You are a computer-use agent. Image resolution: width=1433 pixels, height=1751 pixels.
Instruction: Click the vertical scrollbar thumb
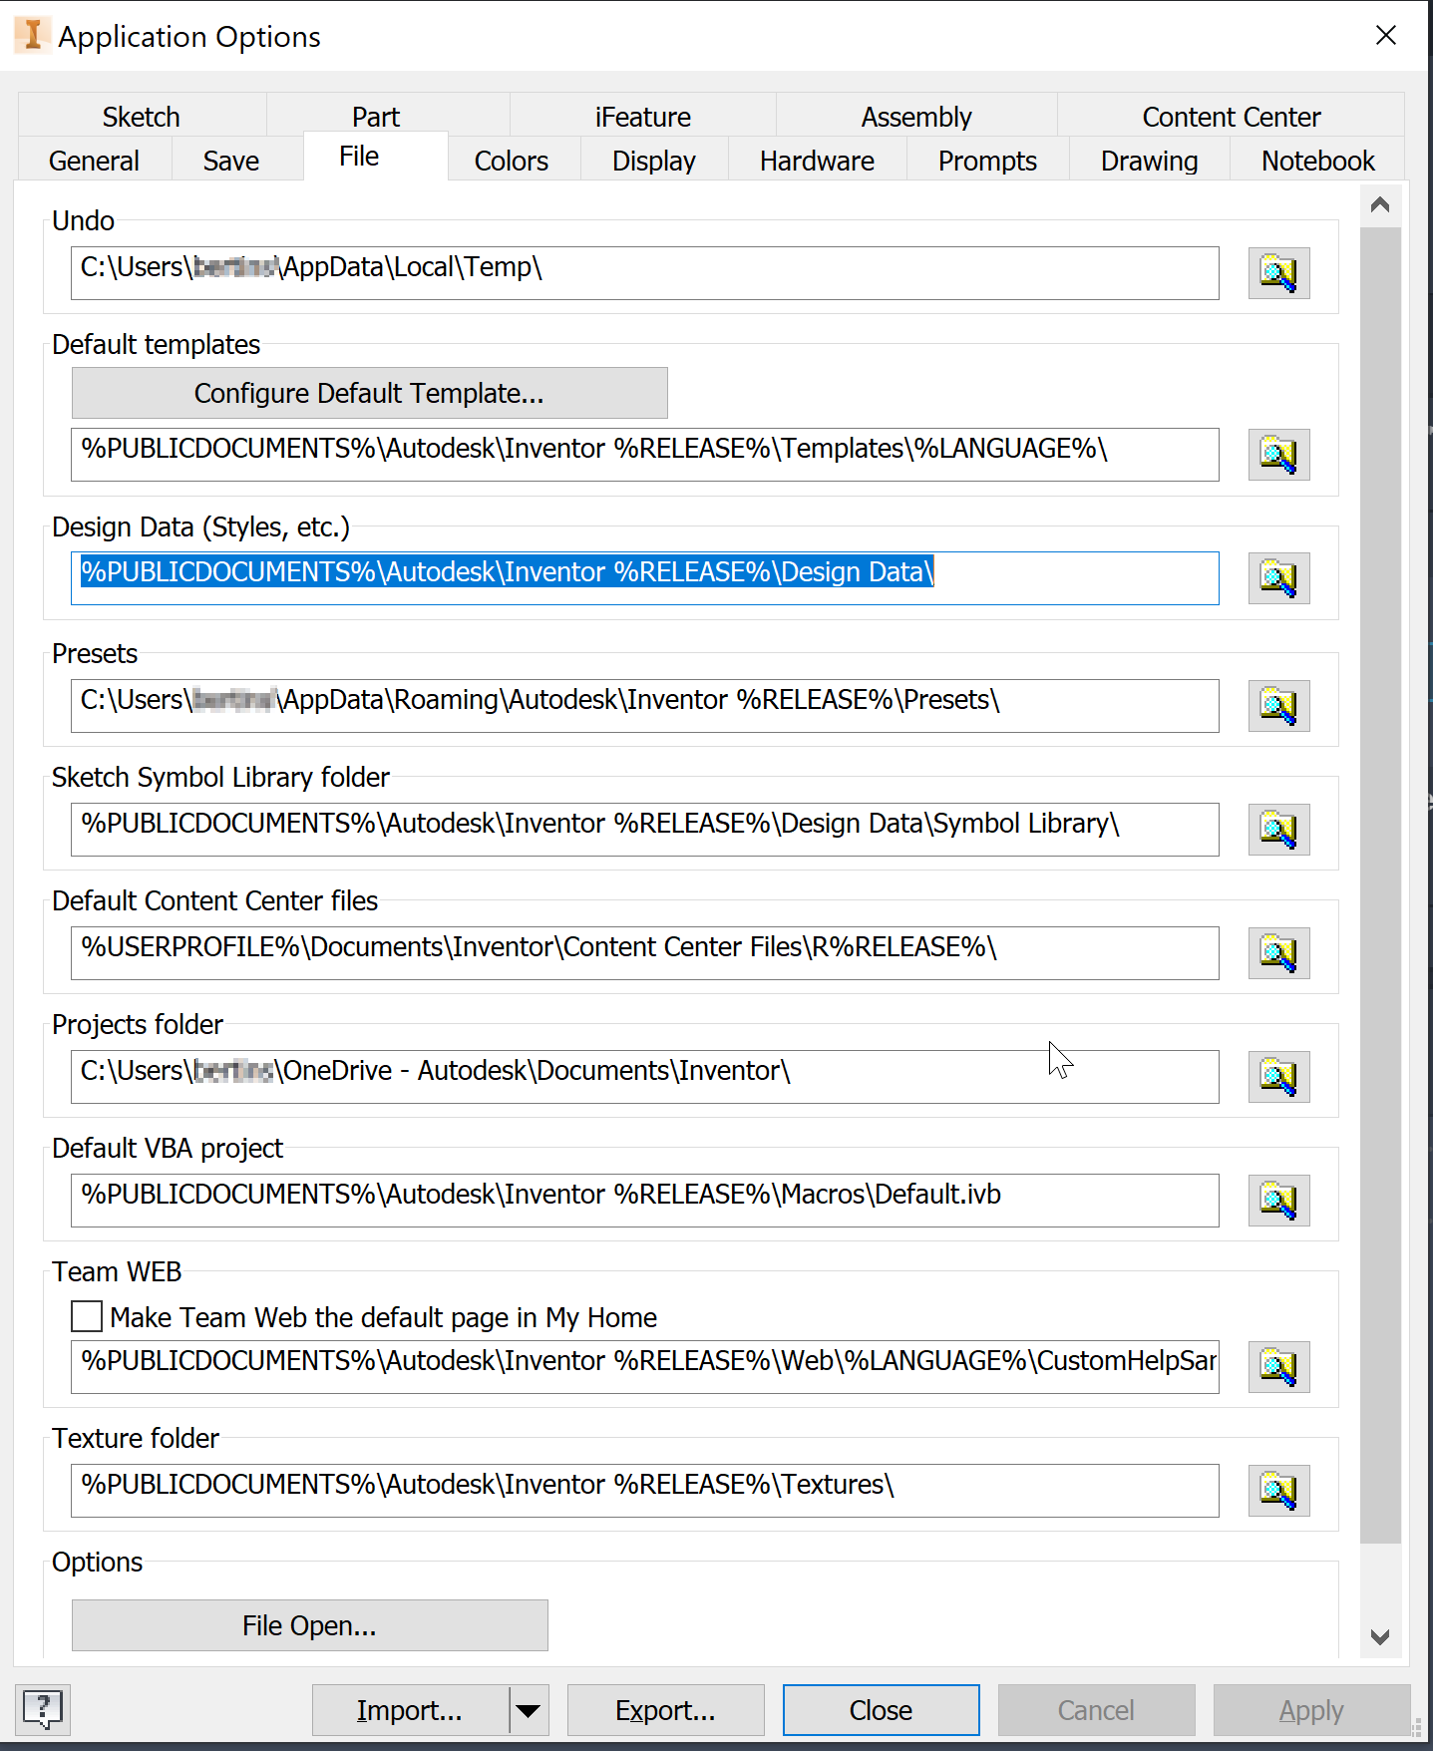click(x=1380, y=885)
